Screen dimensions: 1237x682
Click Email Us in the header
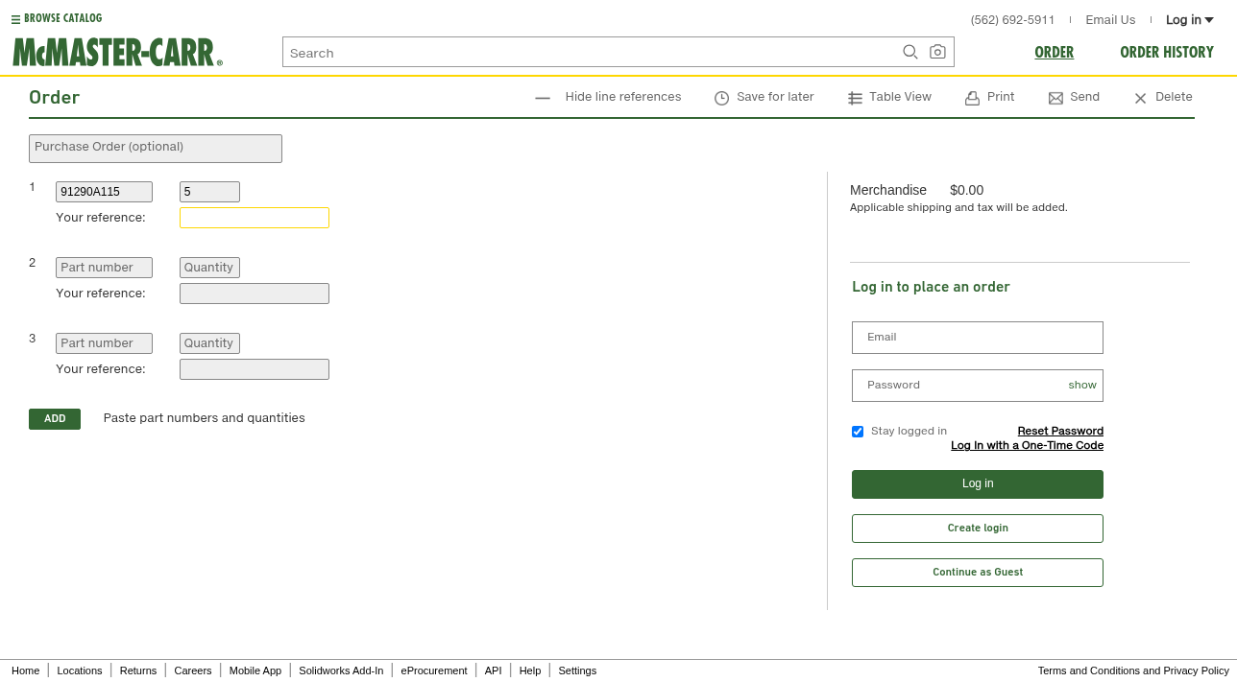[x=1110, y=20]
